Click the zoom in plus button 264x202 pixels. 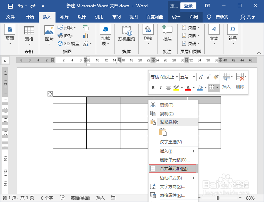point(240,198)
